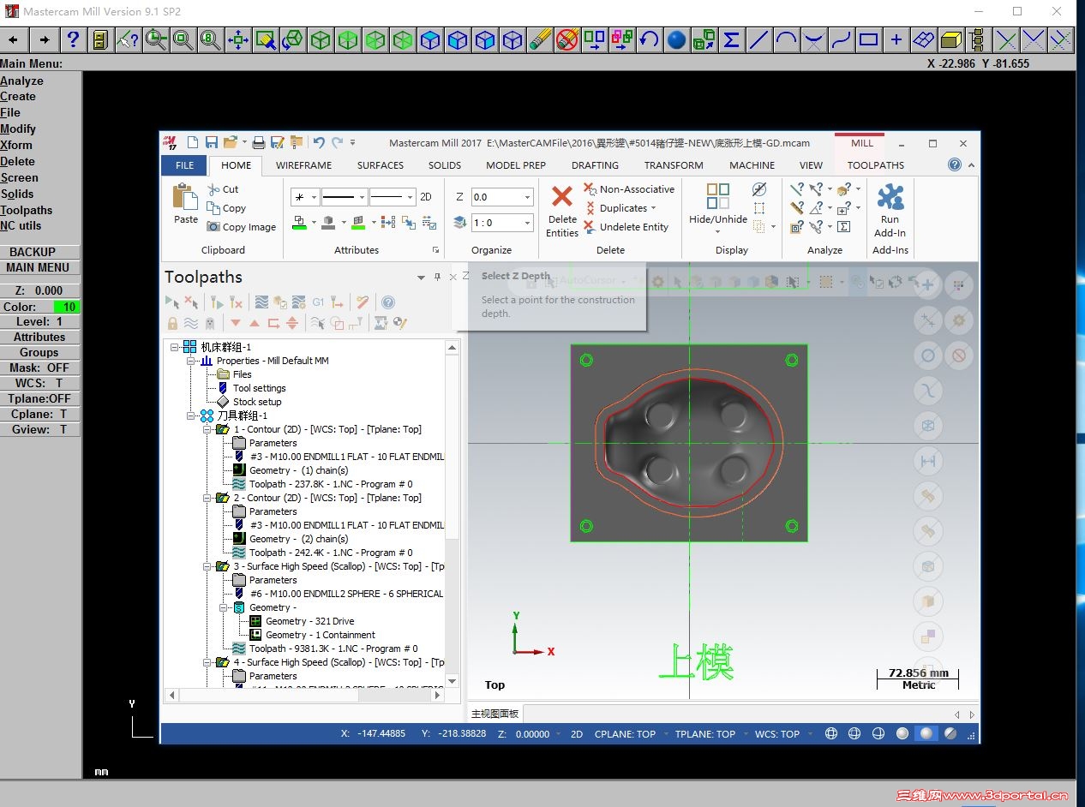Select Analyze in Mastercam 9.1 main menu
Screen dimensions: 1085x807
[x=22, y=81]
